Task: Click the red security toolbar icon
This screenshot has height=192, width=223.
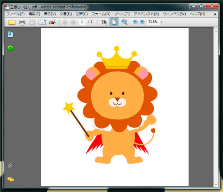Action: click(52, 22)
